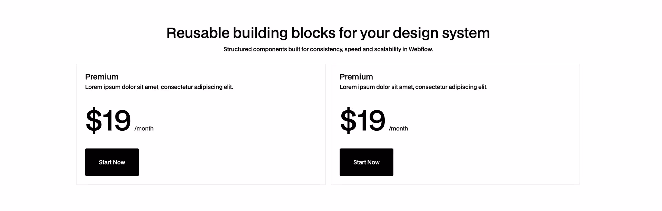The image size is (662, 211).
Task: Click the left card's Start Now button
Action: (112, 162)
